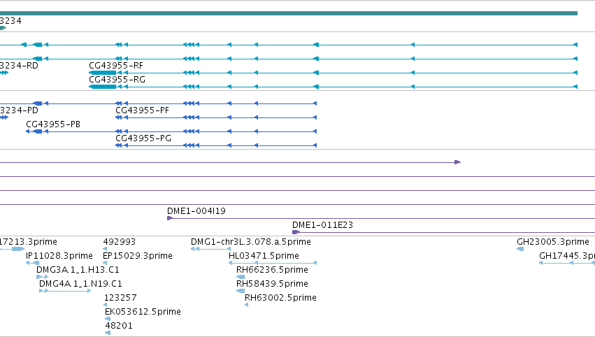The image size is (595, 337).
Task: Click the 48201 feature label
Action: 119,326
